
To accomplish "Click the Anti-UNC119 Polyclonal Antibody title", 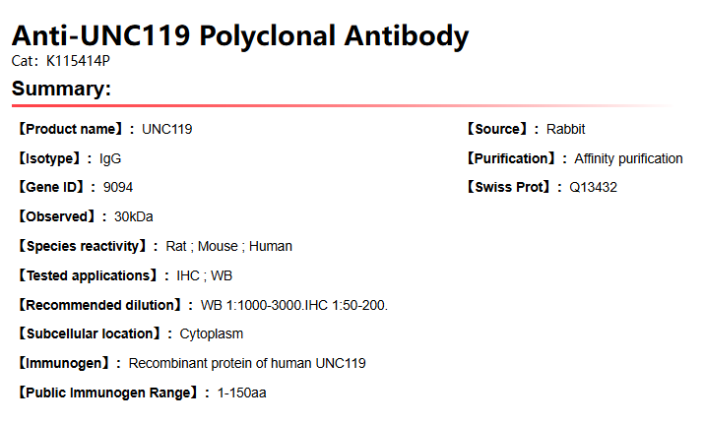I will point(240,37).
